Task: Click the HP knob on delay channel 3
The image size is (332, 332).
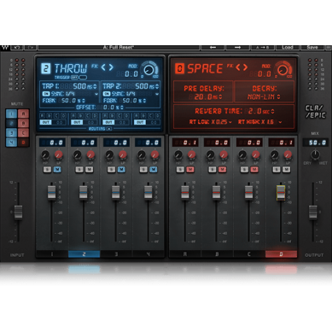Action: click(109, 155)
